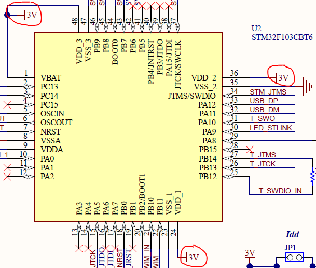Click the JTCK/SWCLK pin label
This screenshot has width=316, height=268.
pos(178,64)
